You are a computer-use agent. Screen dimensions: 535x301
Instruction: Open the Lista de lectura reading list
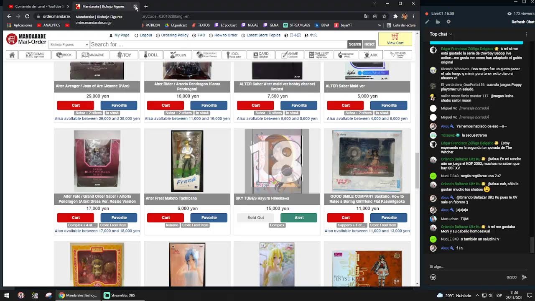coord(401,25)
